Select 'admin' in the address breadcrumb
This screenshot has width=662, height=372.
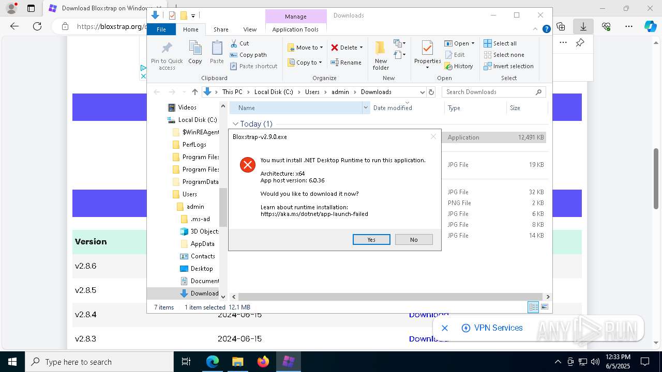[x=340, y=92]
